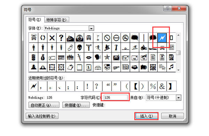Viewport: 209px width, 136px height.
Task: Focus the 字符代码 field showing 126
Action: point(116,97)
